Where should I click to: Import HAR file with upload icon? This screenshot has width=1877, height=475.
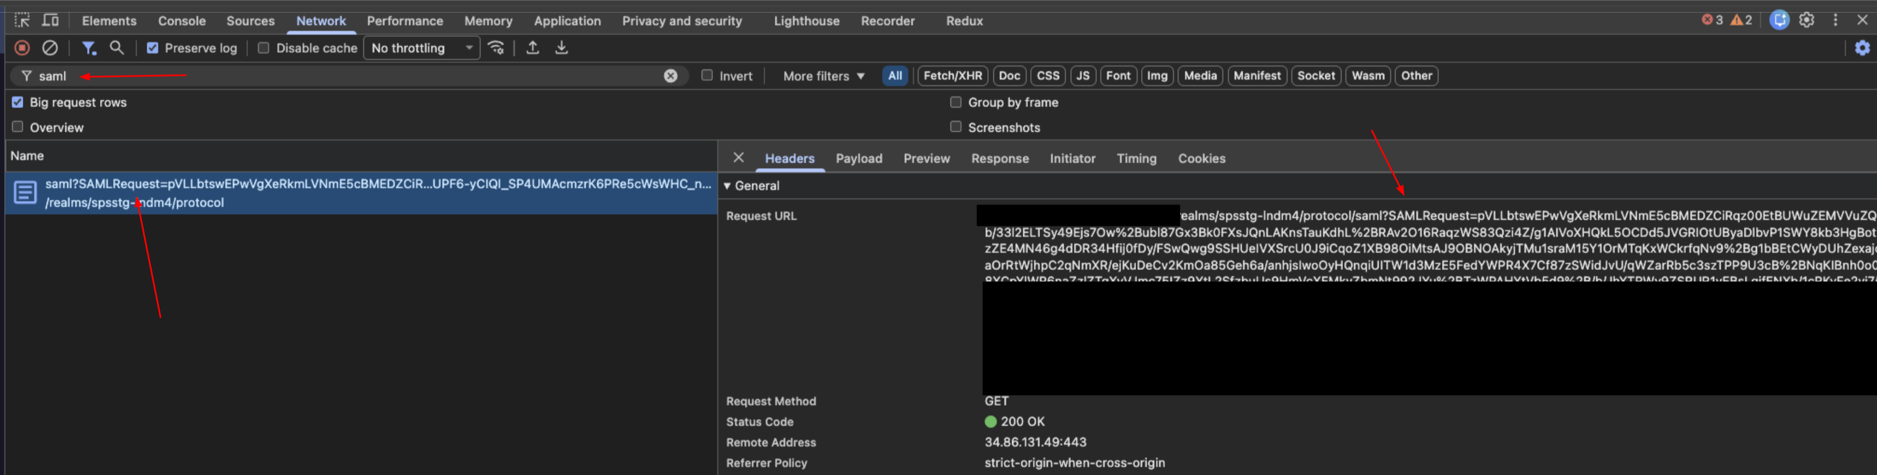tap(533, 48)
